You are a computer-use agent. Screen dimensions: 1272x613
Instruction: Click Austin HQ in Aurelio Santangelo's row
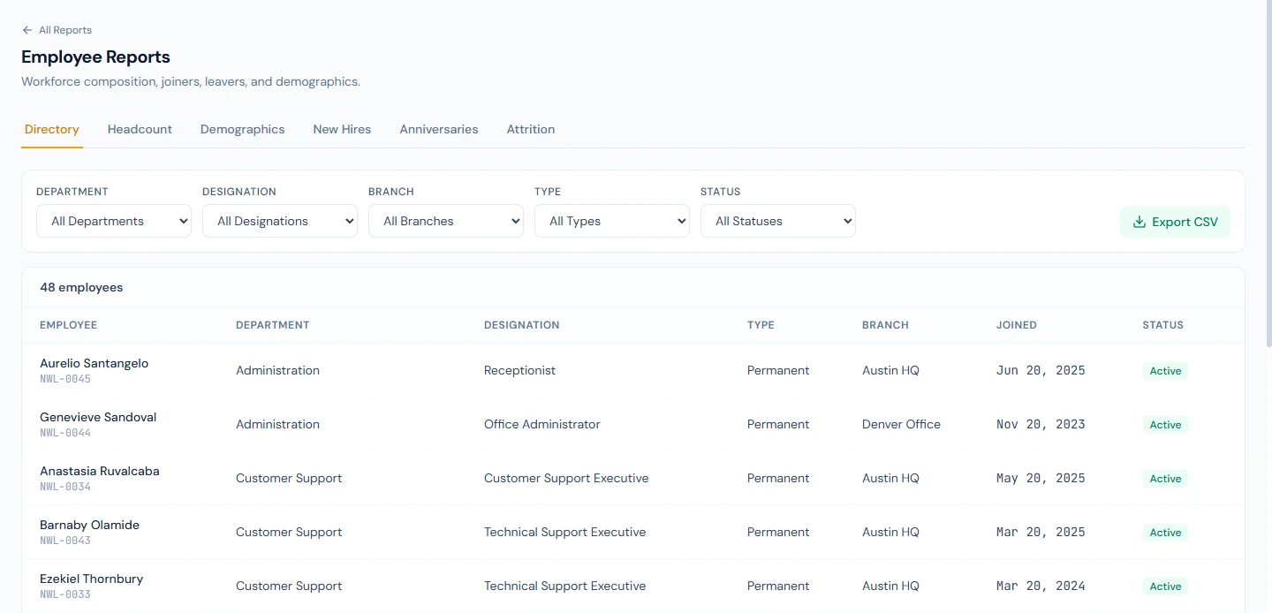coord(890,370)
